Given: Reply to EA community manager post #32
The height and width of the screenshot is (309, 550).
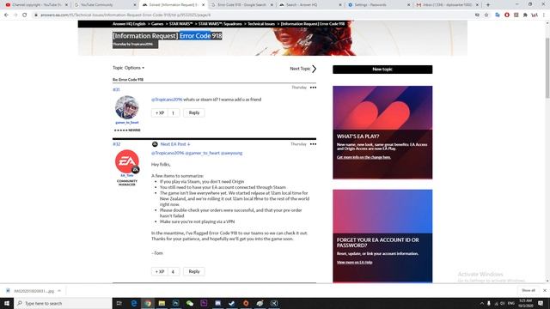Looking at the screenshot, I should [x=194, y=271].
